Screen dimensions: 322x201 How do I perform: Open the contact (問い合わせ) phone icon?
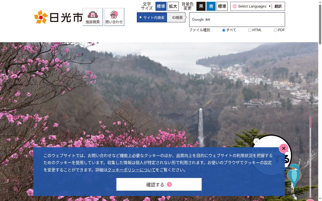(x=114, y=17)
